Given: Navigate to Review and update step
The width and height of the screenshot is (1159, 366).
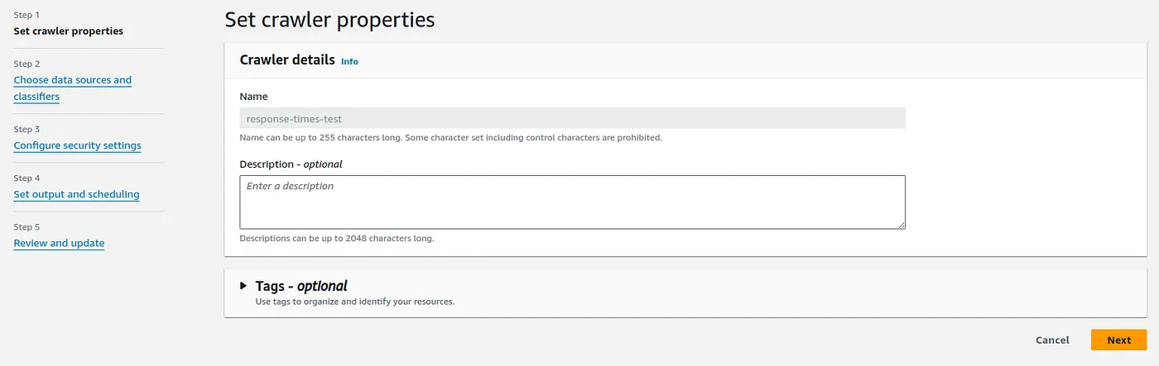Looking at the screenshot, I should tap(59, 243).
